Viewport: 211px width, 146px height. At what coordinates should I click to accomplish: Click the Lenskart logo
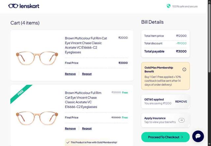(24, 6)
